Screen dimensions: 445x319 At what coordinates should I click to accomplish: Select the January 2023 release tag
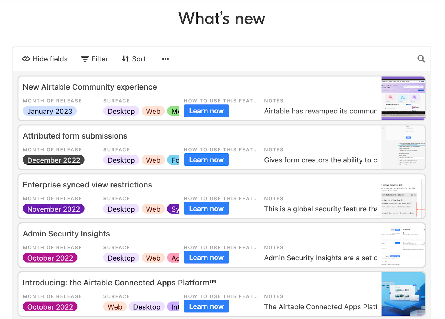[50, 111]
